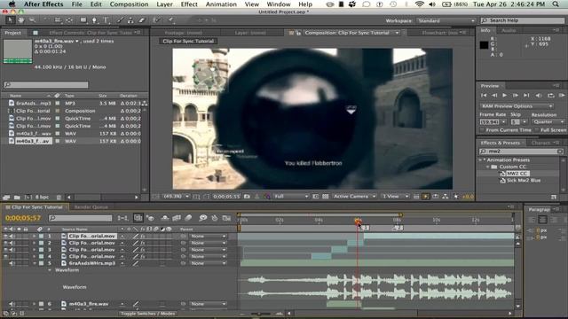
Task: Open the Animation menu
Action: [x=221, y=4]
